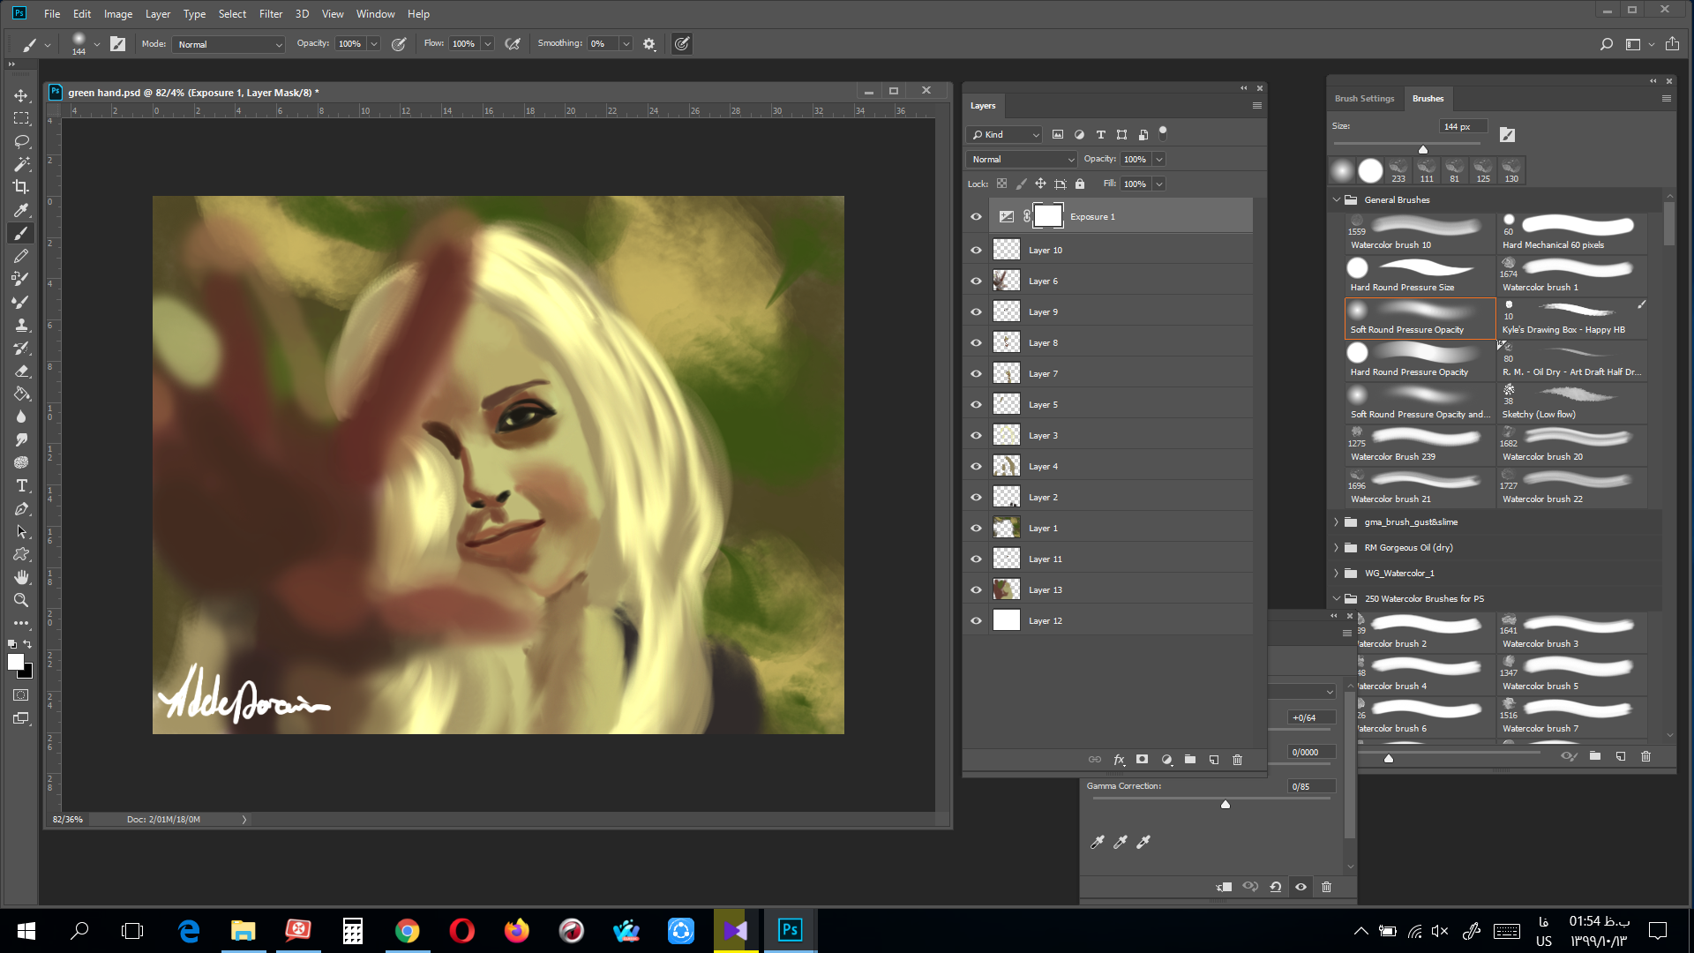Toggle visibility of Layer 6
1694x953 pixels.
(x=976, y=281)
